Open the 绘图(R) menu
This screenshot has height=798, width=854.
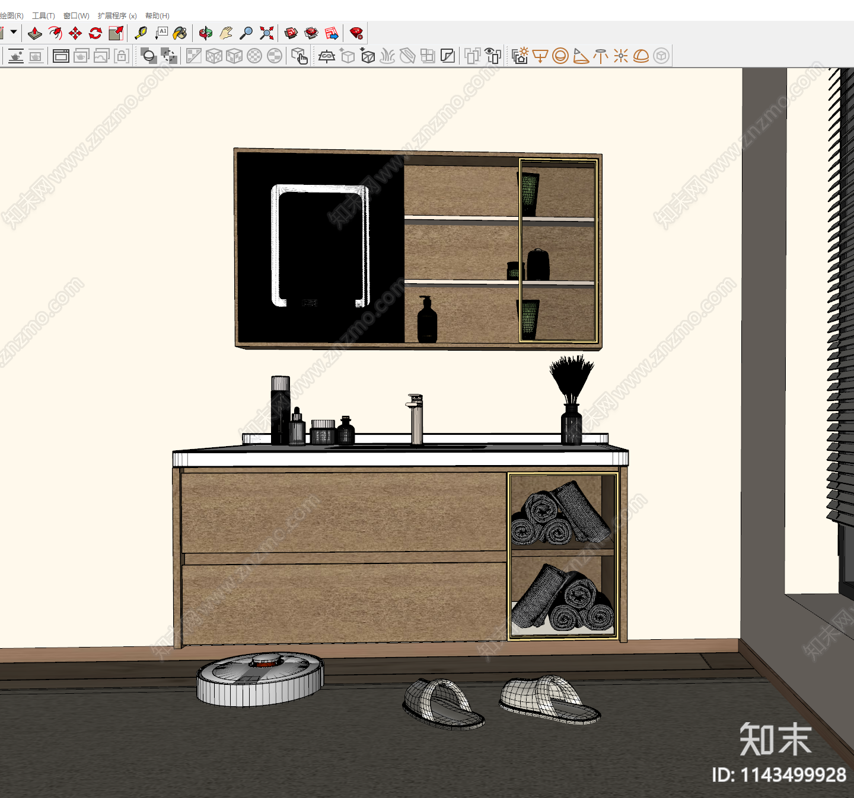pos(11,16)
